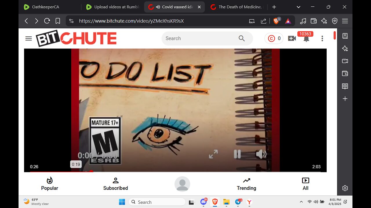Screen dimensions: 371x208
Task: Open File Explorer from taskbar
Action: (226, 202)
